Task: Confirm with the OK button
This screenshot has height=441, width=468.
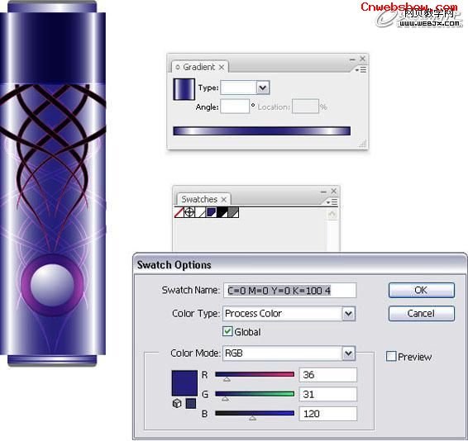Action: click(421, 290)
